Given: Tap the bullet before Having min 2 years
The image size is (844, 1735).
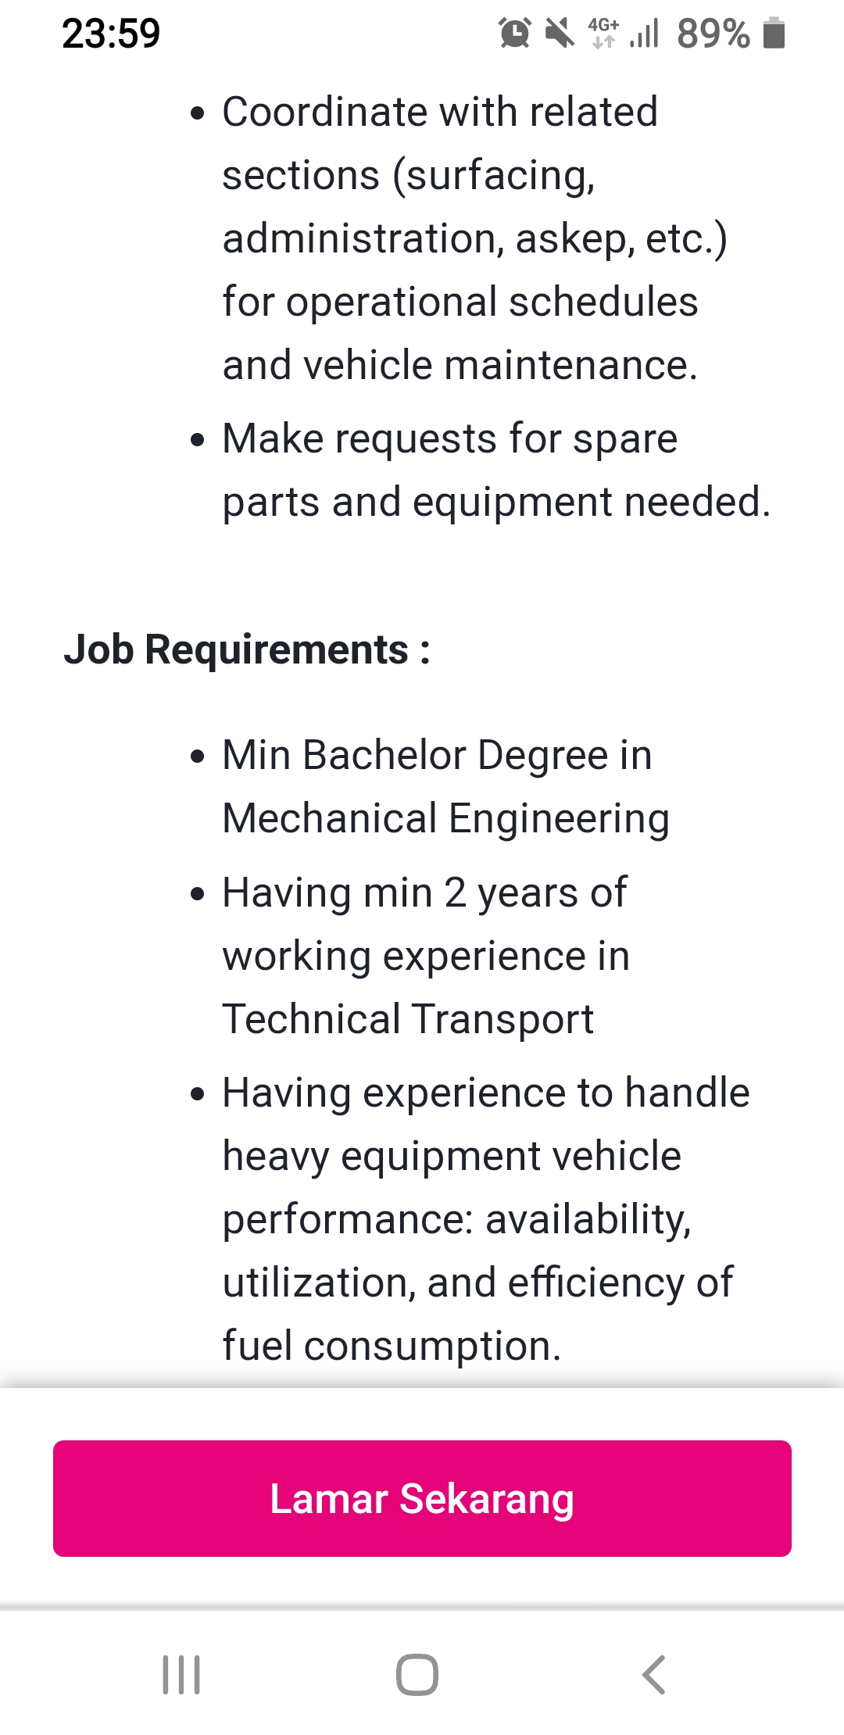Looking at the screenshot, I should coord(198,893).
